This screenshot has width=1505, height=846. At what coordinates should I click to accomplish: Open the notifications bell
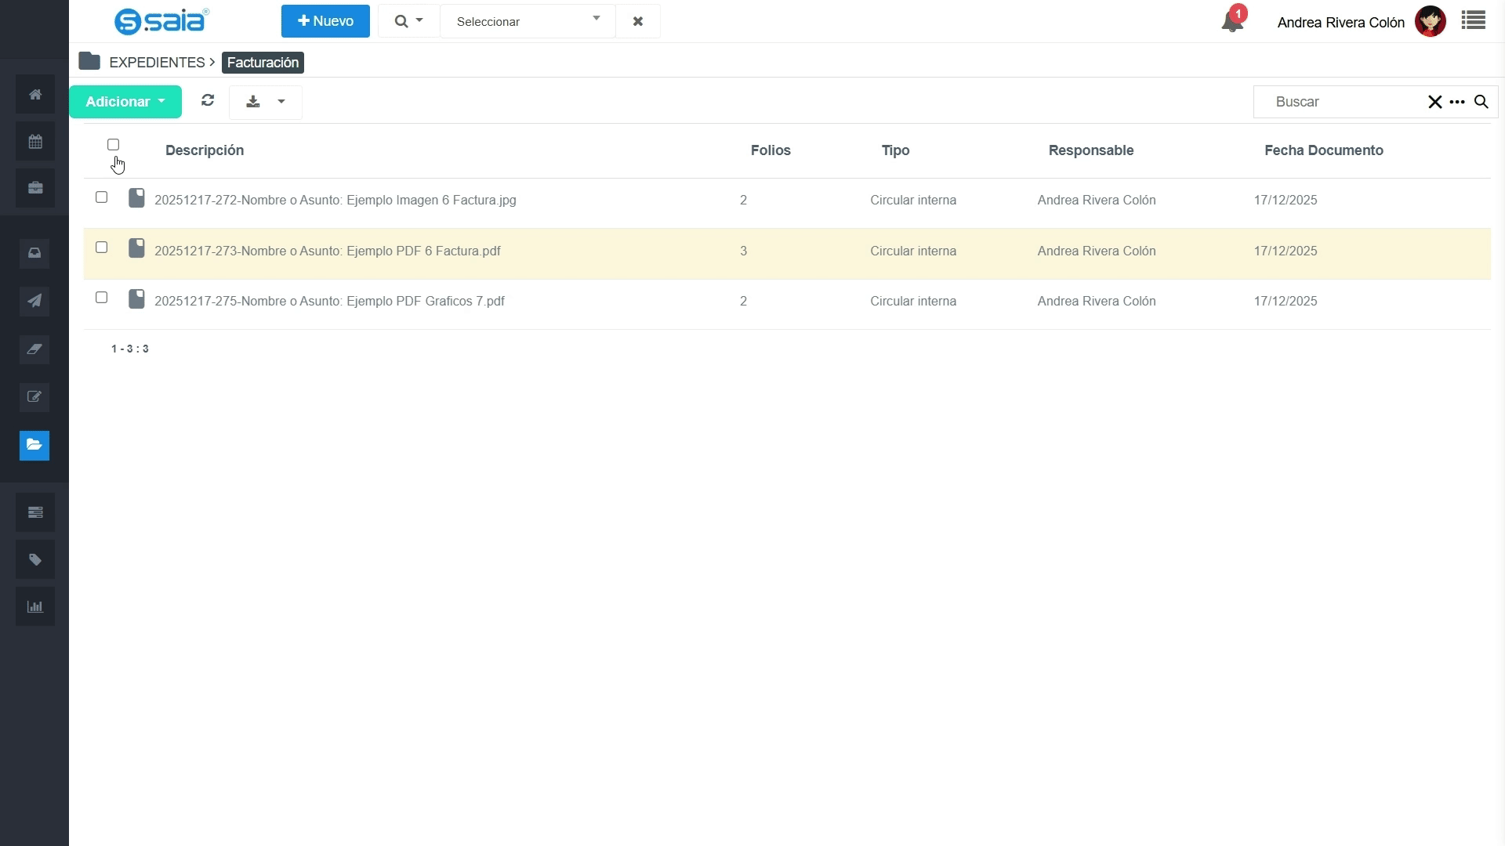pyautogui.click(x=1232, y=22)
